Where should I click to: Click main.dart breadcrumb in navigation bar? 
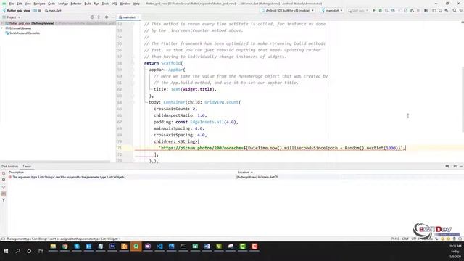(53, 10)
